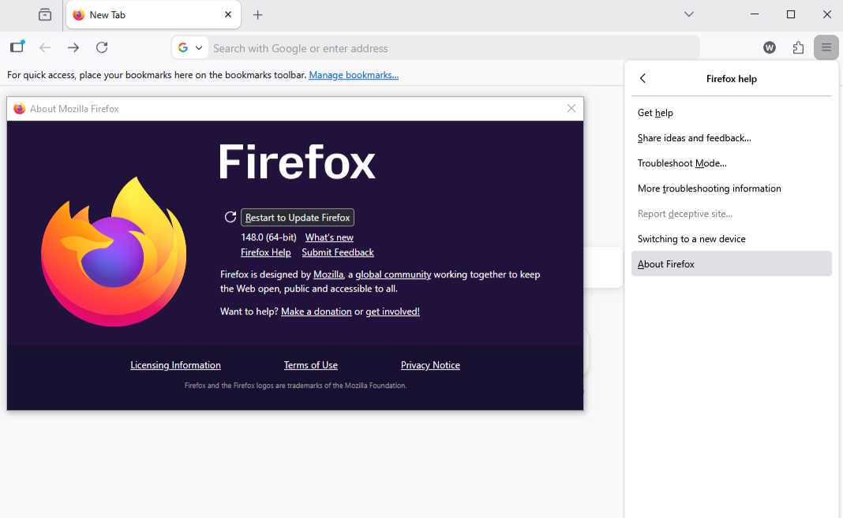
Task: Open the Extensions puzzle-piece panel
Action: [x=798, y=47]
